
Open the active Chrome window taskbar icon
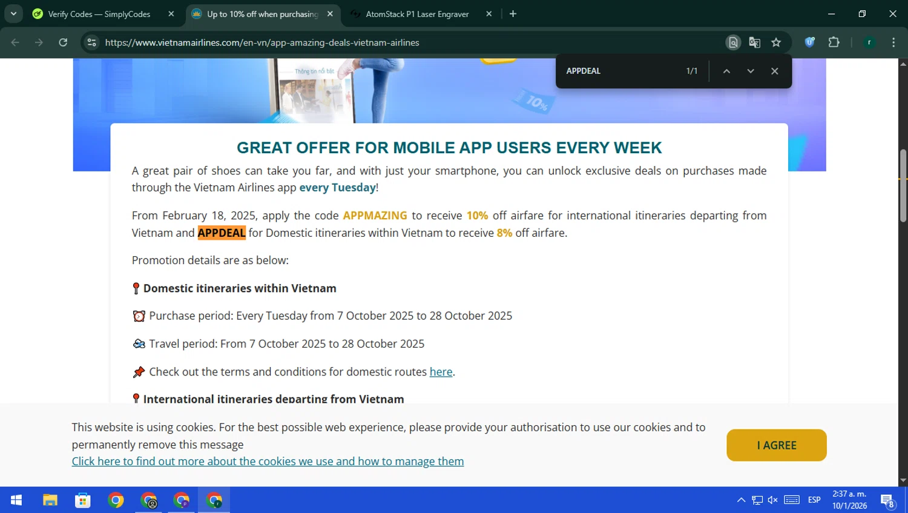coord(214,500)
